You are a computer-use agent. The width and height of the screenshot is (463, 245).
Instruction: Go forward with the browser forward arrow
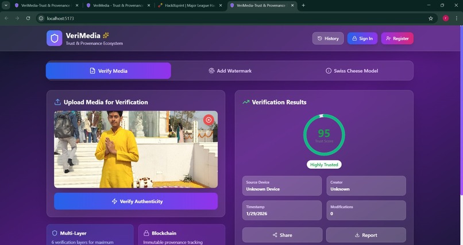click(17, 18)
